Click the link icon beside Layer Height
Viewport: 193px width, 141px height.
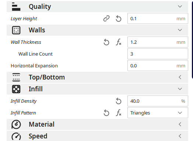click(106, 18)
